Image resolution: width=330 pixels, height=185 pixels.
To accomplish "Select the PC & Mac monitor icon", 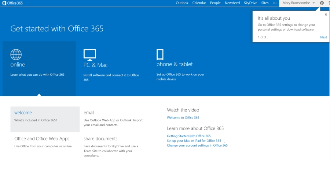I will [90, 55].
